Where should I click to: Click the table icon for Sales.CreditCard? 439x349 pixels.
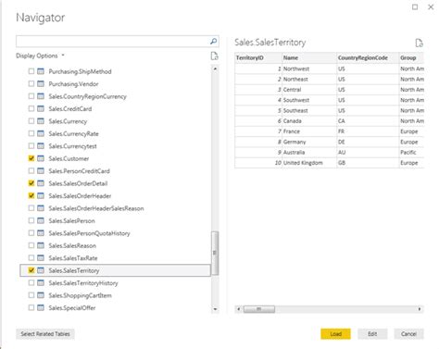[x=41, y=108]
